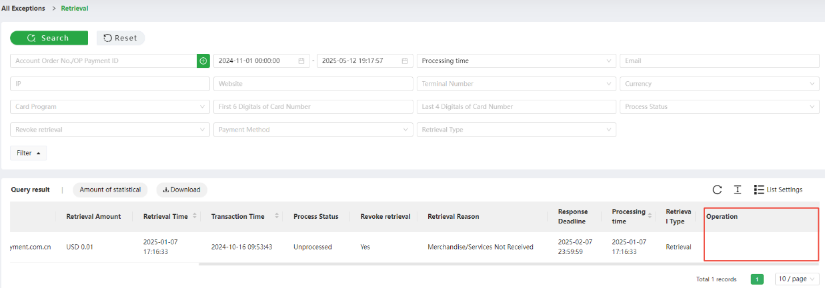Screen dimensions: 825x288
Task: Click the green Search button
Action: 49,38
